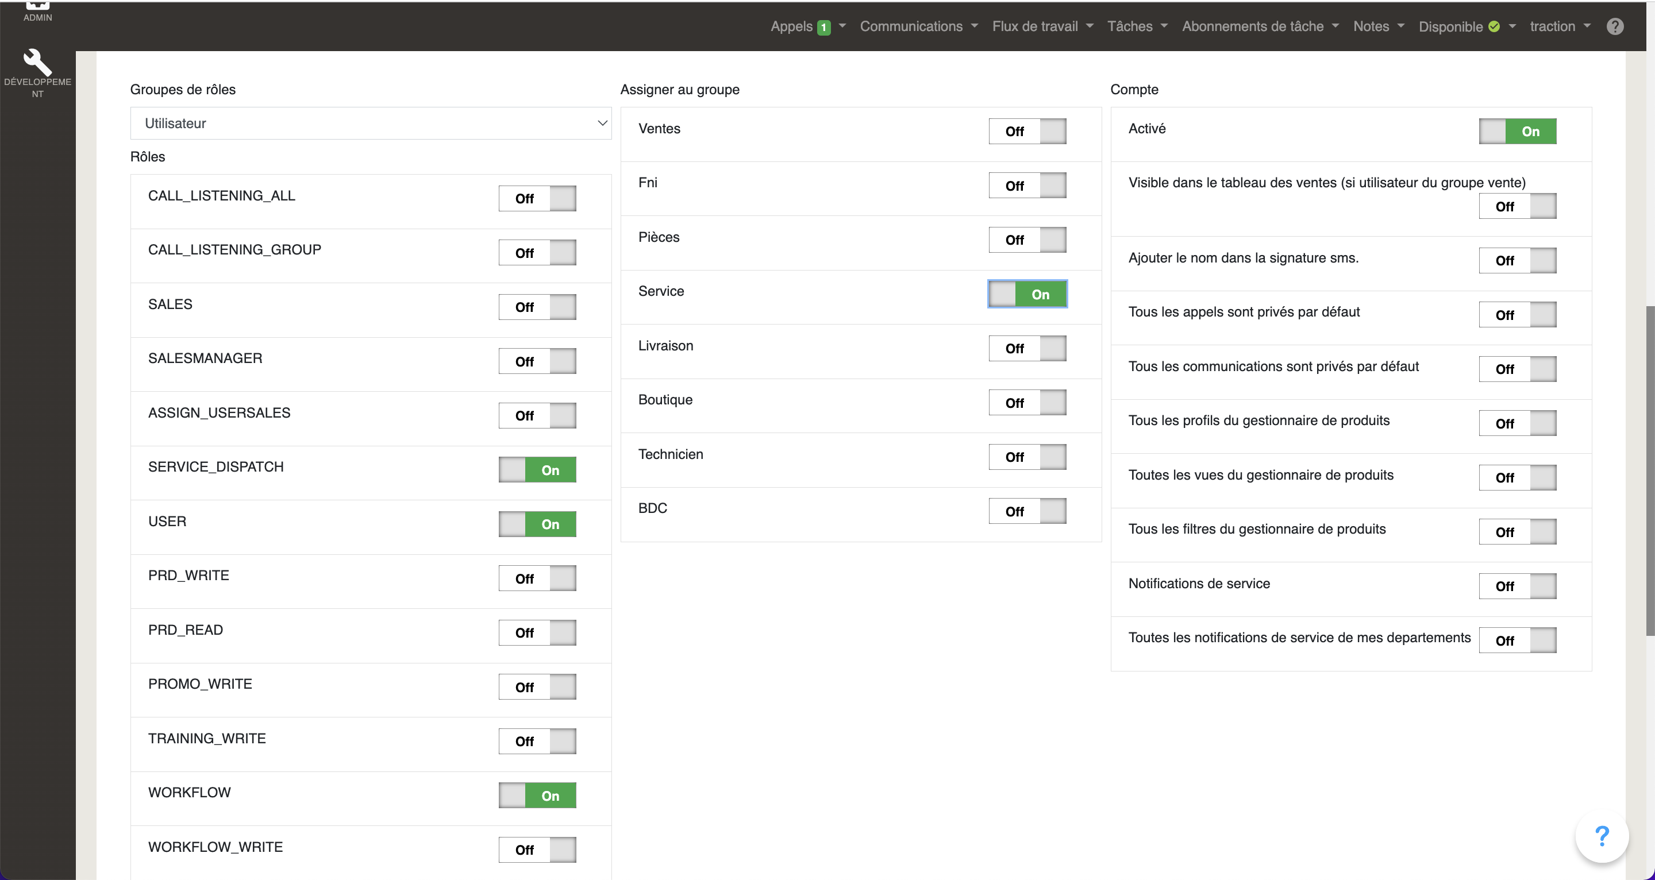Viewport: 1655px width, 880px height.
Task: Toggle the Livraison group switch
Action: click(x=1027, y=348)
